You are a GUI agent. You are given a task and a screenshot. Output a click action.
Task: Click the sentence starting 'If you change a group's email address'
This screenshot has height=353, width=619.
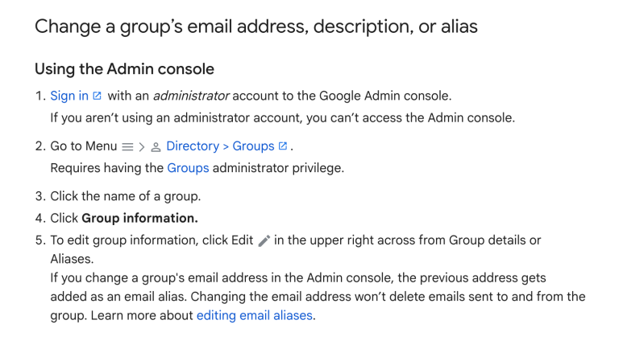[x=298, y=277]
